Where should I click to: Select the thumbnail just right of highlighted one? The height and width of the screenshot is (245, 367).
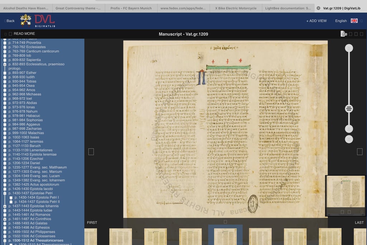[x=260, y=236]
